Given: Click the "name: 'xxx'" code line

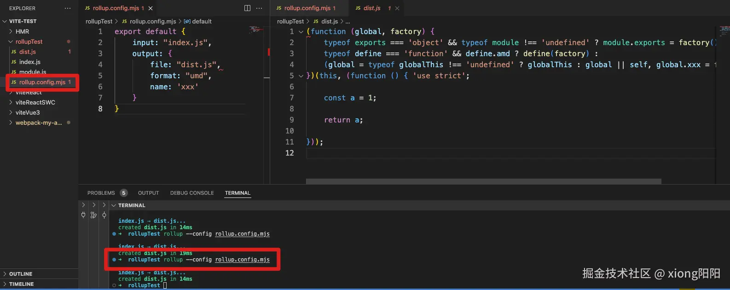Looking at the screenshot, I should (x=174, y=87).
